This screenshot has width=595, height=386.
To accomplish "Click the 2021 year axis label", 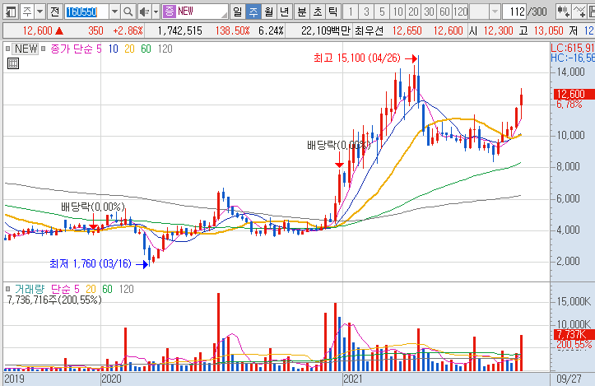I will click(x=352, y=379).
